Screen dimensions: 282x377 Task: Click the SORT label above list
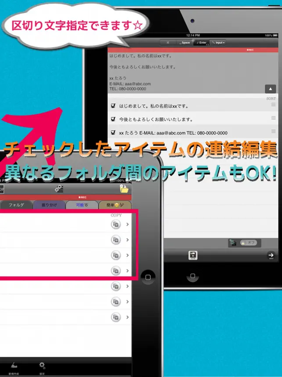click(x=271, y=98)
